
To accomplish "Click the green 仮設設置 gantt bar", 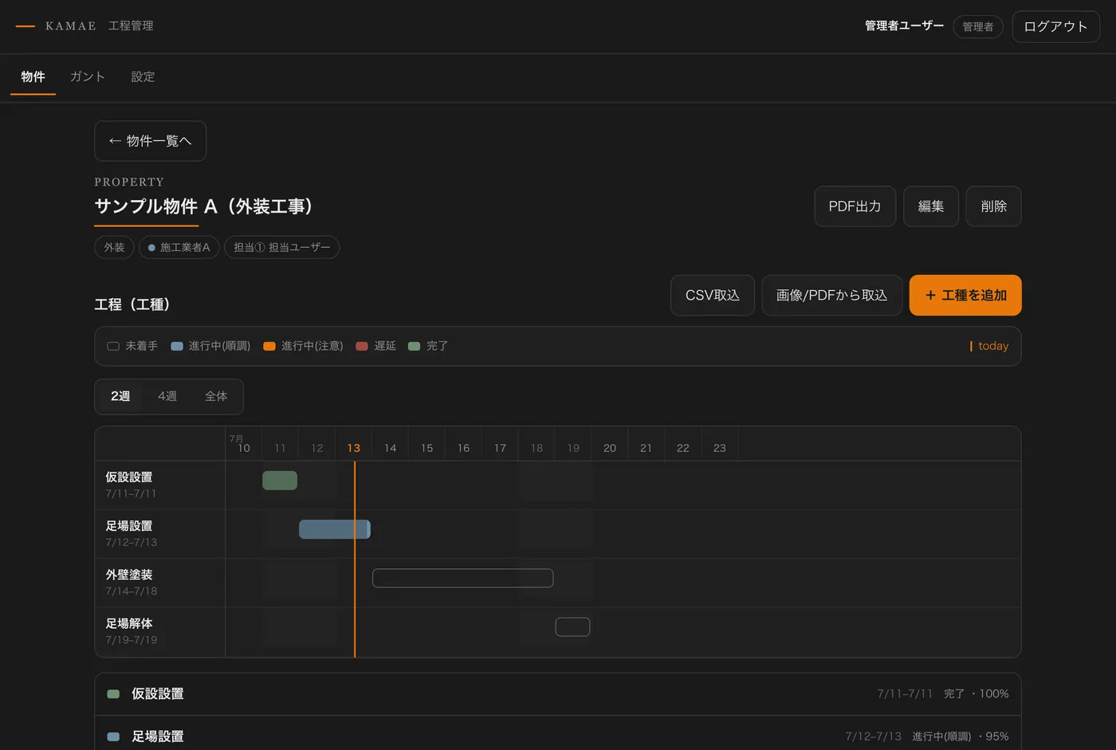I will click(x=280, y=480).
